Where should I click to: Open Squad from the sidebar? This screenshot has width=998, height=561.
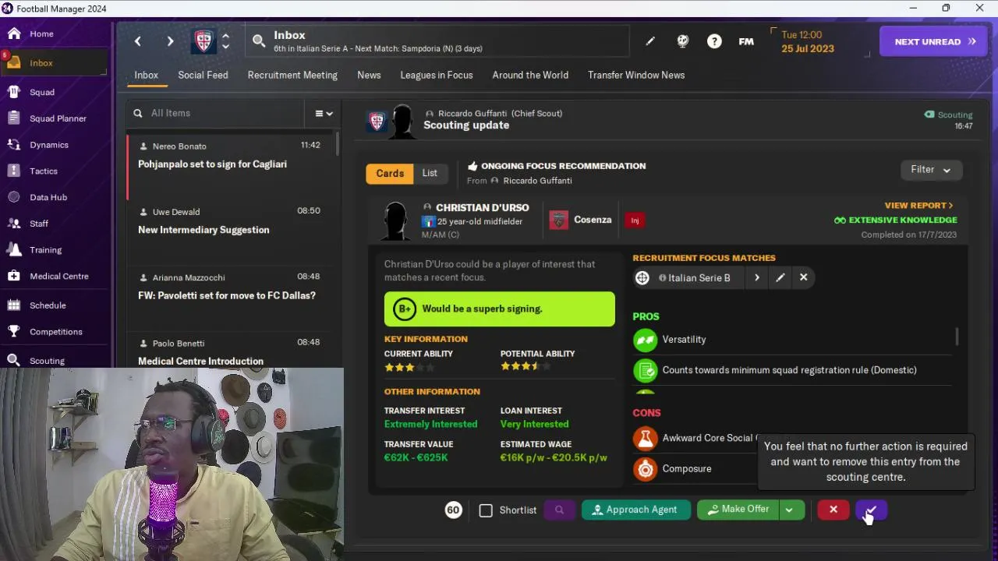[x=42, y=92]
